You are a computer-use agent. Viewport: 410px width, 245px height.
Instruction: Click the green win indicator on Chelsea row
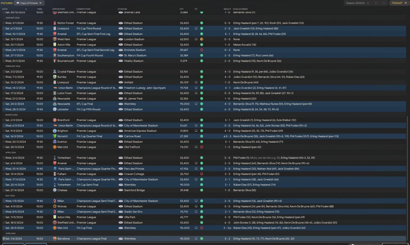[x=201, y=190]
